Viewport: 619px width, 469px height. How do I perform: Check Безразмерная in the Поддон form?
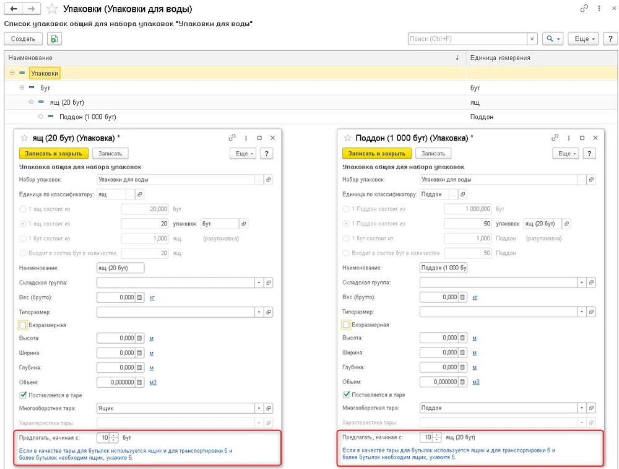346,325
